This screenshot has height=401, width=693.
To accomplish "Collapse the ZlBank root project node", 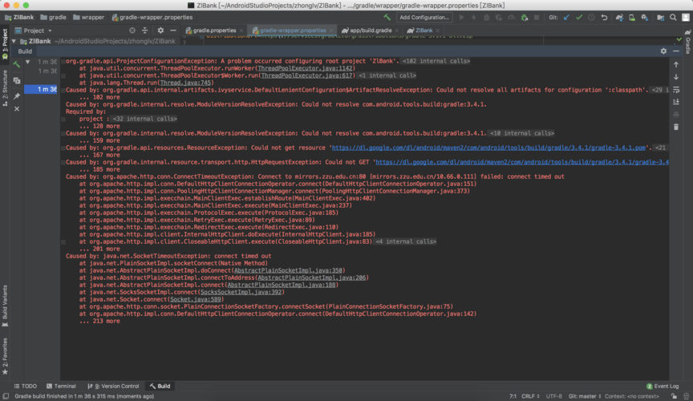I will [14, 41].
